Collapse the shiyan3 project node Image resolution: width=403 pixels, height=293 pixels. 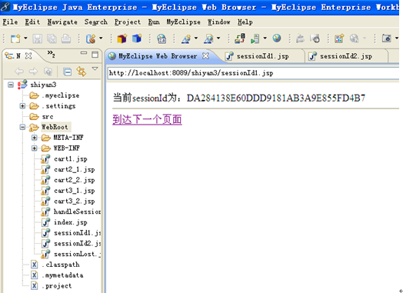tap(11, 85)
